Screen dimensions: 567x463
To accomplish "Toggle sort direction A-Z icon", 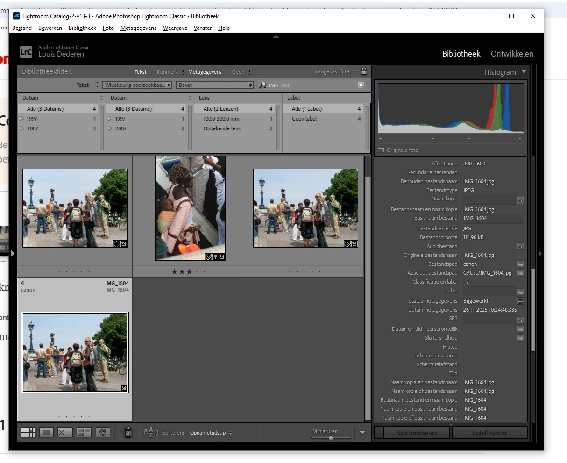I will [x=151, y=433].
